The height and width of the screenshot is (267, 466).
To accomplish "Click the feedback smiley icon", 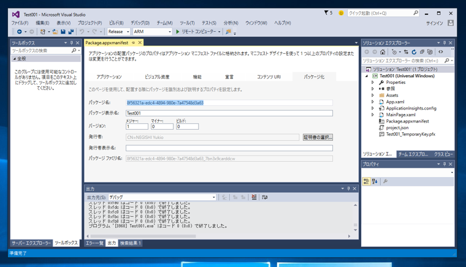I will [341, 13].
